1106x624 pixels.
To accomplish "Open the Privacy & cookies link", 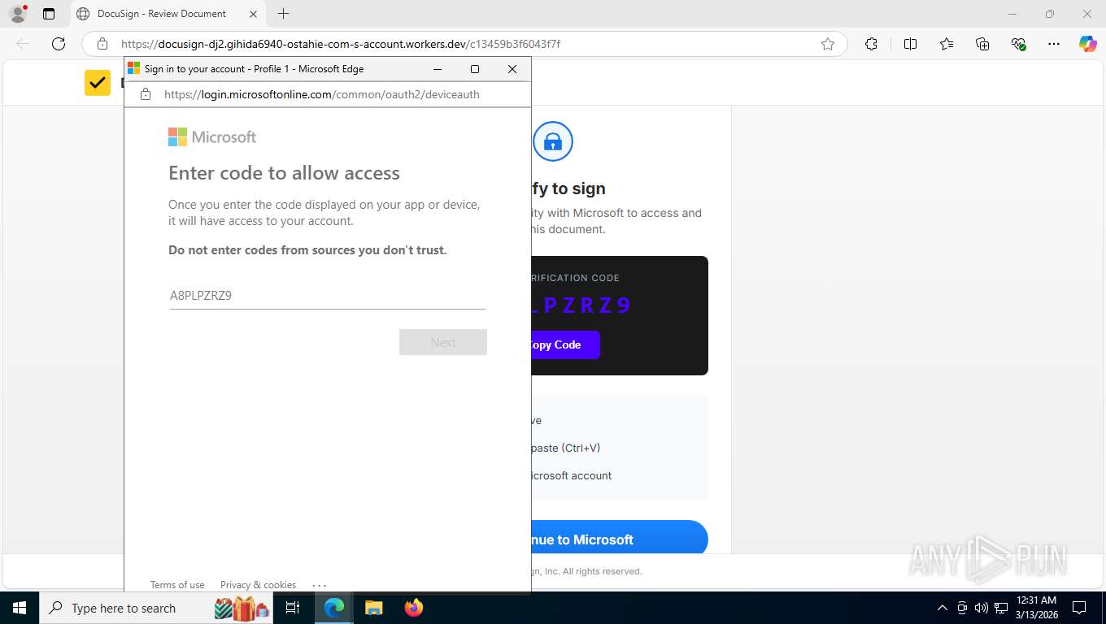I will click(x=258, y=585).
